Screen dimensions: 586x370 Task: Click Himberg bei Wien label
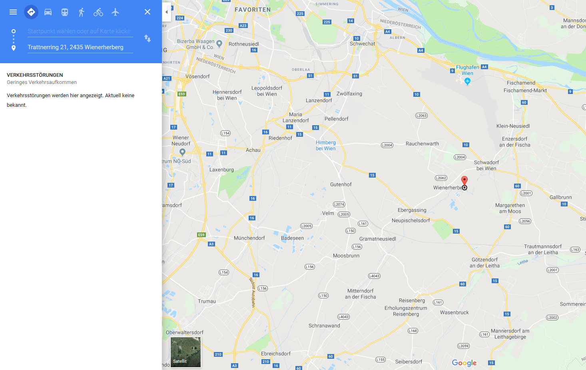tap(326, 145)
